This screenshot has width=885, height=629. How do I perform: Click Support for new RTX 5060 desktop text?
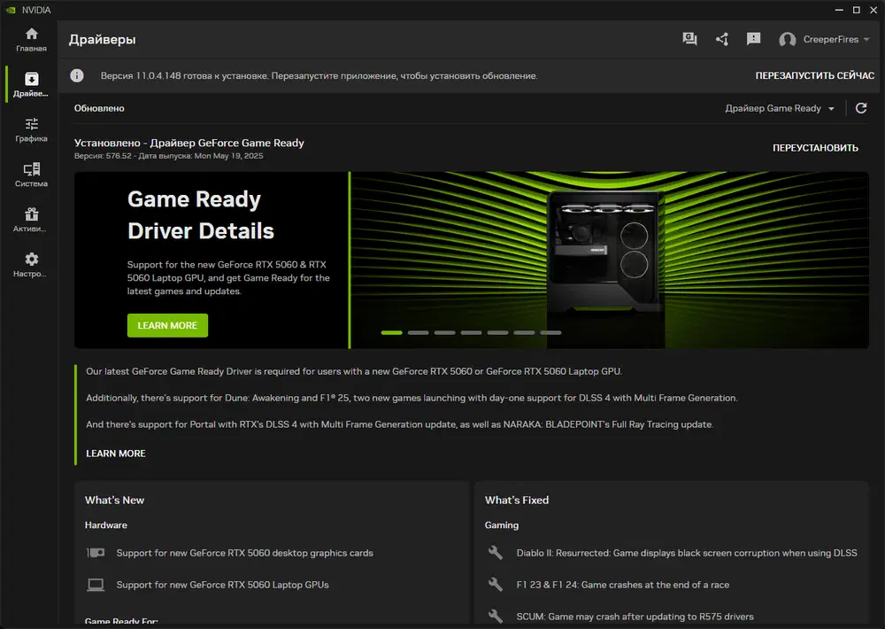coord(244,553)
